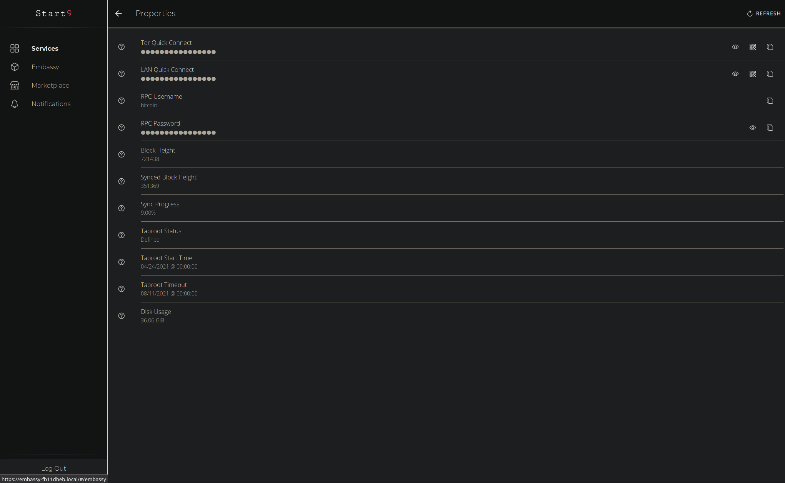This screenshot has width=785, height=483.
Task: Show QR code for Tor Quick Connect
Action: (x=752, y=47)
